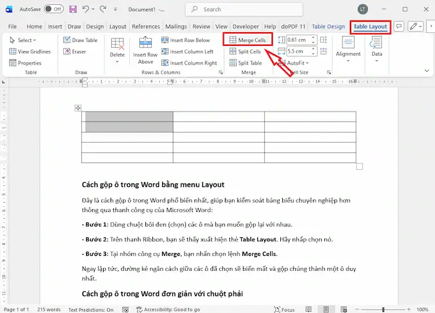Viewport: 435px width, 313px height.
Task: Click the Redo icon
Action: point(103,9)
